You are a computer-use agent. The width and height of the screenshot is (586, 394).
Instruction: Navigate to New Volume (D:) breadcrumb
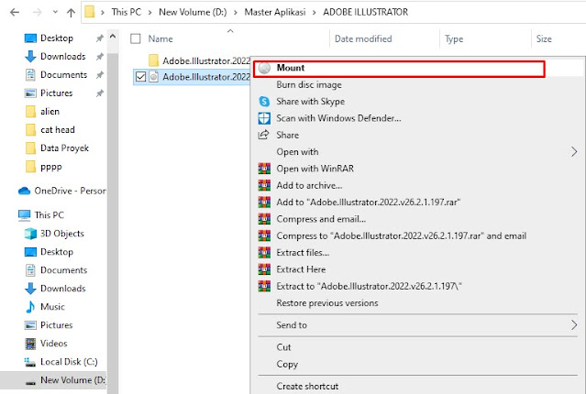[193, 12]
